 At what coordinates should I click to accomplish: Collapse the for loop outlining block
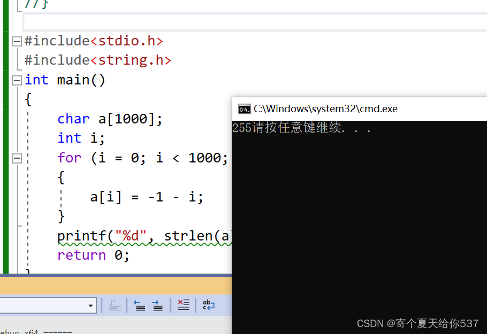pyautogui.click(x=17, y=159)
